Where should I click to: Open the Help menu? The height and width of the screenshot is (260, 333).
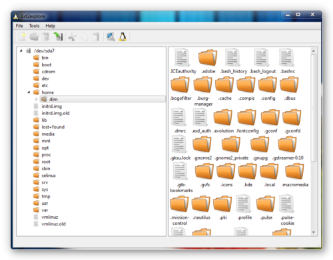pyautogui.click(x=51, y=26)
